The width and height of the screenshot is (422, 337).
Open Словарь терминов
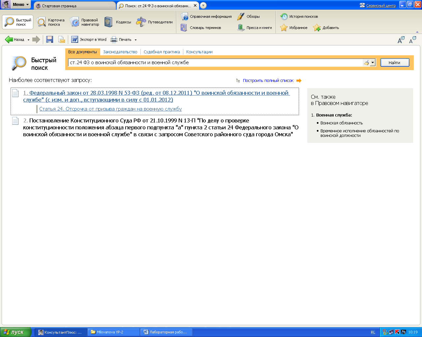[x=201, y=28]
